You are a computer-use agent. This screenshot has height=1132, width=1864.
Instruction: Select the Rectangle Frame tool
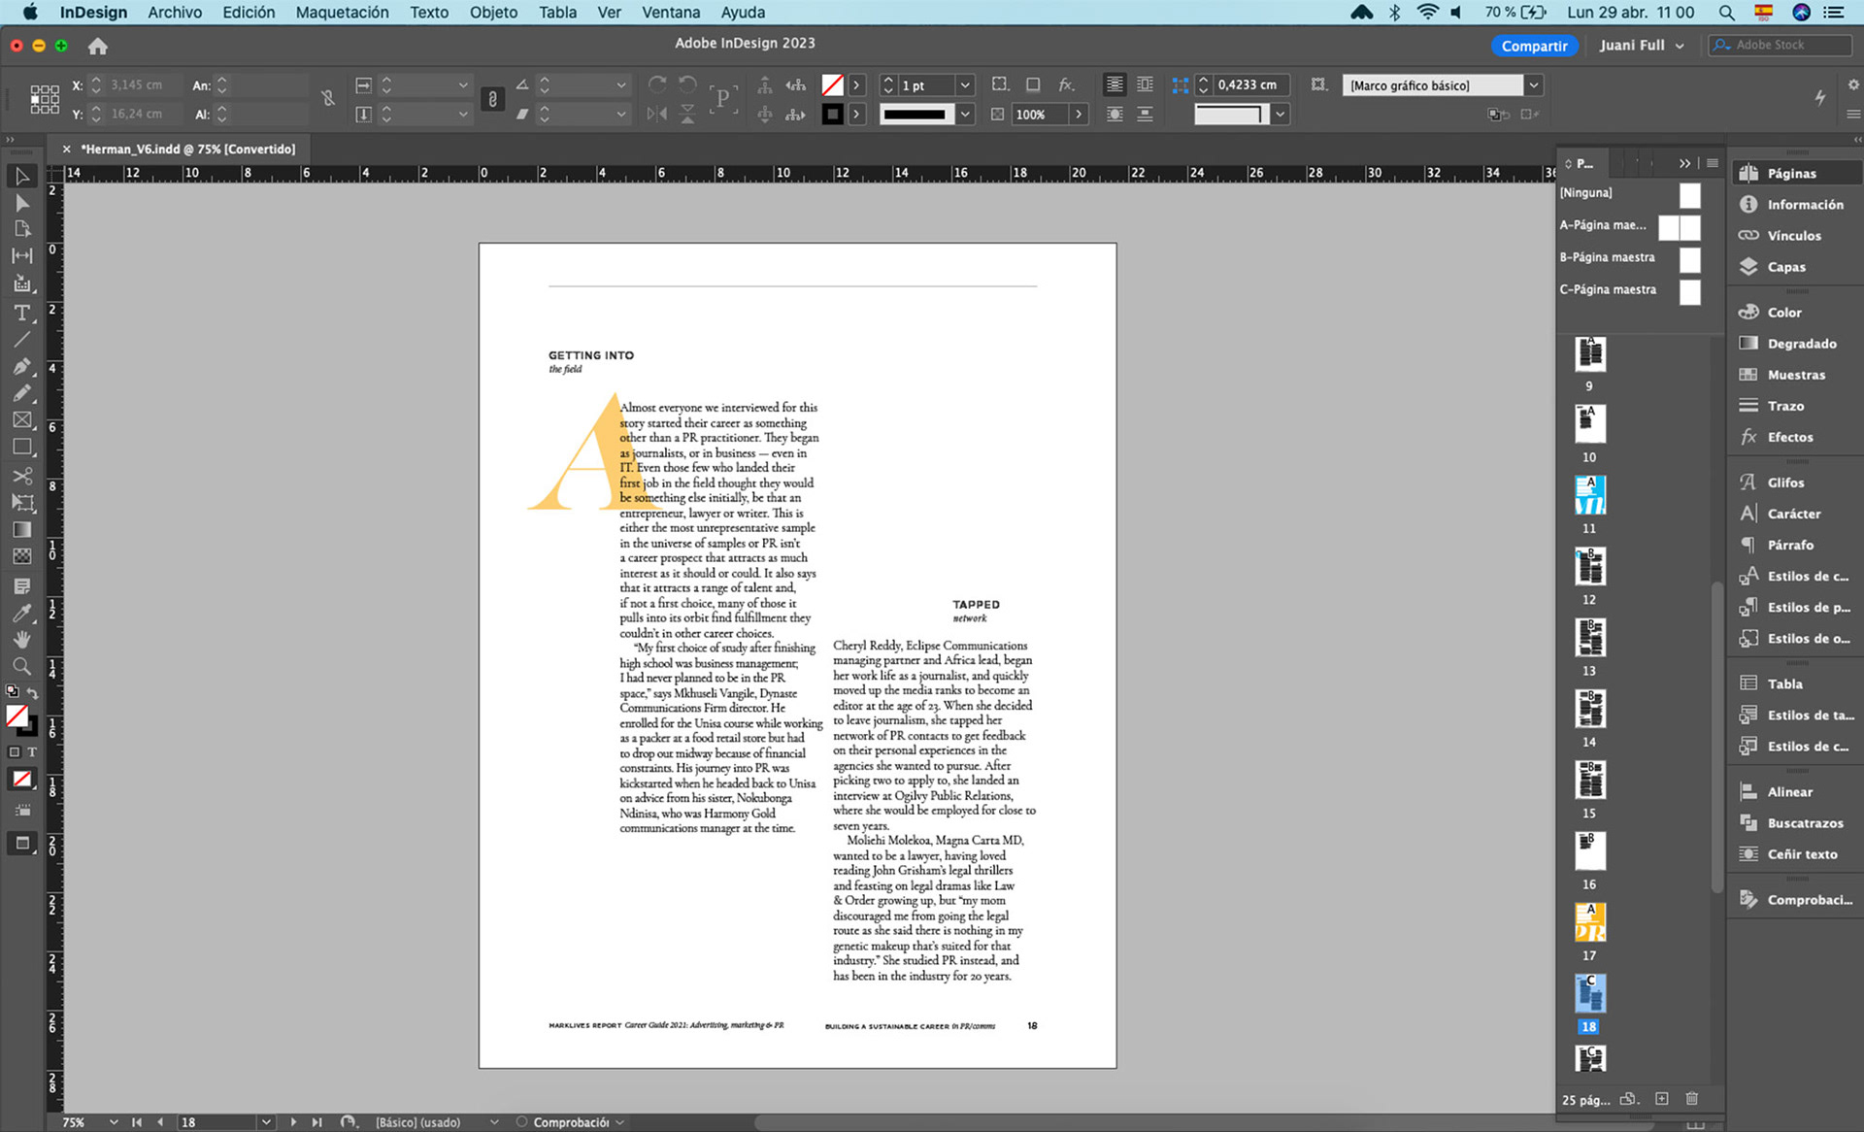coord(21,420)
